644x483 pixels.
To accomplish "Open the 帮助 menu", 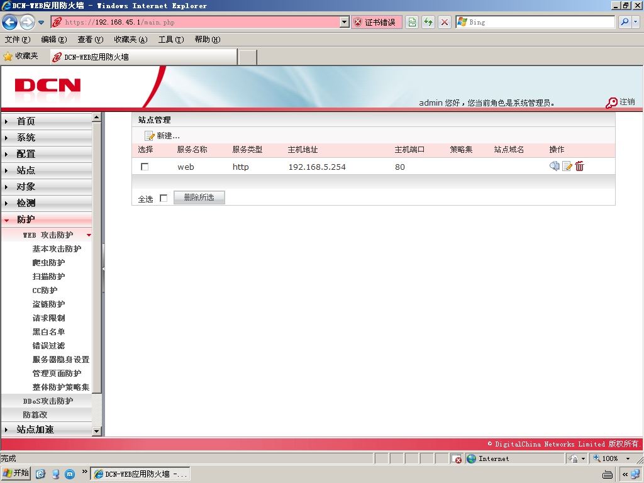I will [208, 40].
